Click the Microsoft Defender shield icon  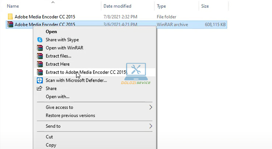40,80
